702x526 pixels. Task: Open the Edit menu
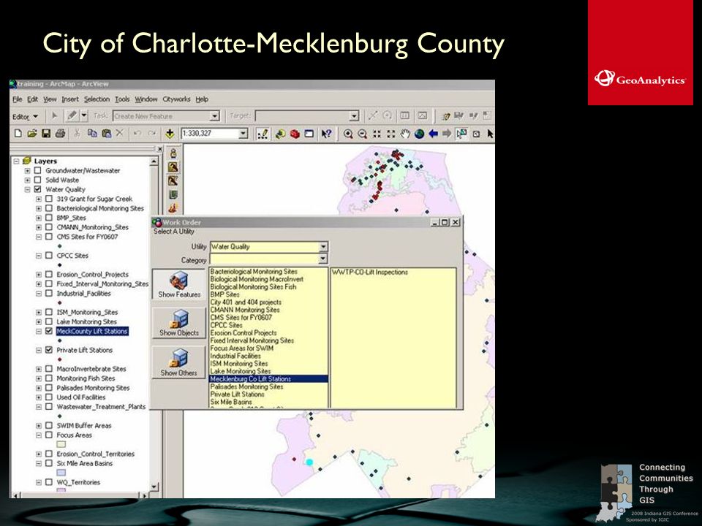(x=33, y=99)
